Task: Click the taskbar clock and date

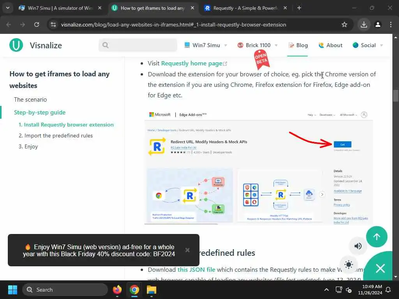Action: coord(370,290)
